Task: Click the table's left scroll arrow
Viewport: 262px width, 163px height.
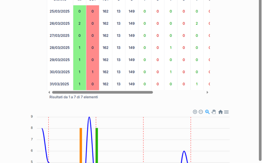Action: click(x=49, y=92)
